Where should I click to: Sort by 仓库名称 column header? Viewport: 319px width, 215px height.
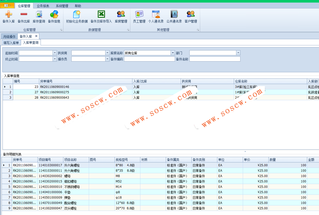coord(270,81)
